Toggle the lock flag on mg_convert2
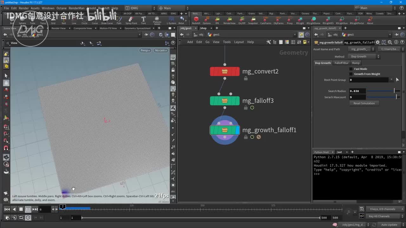 point(246,78)
